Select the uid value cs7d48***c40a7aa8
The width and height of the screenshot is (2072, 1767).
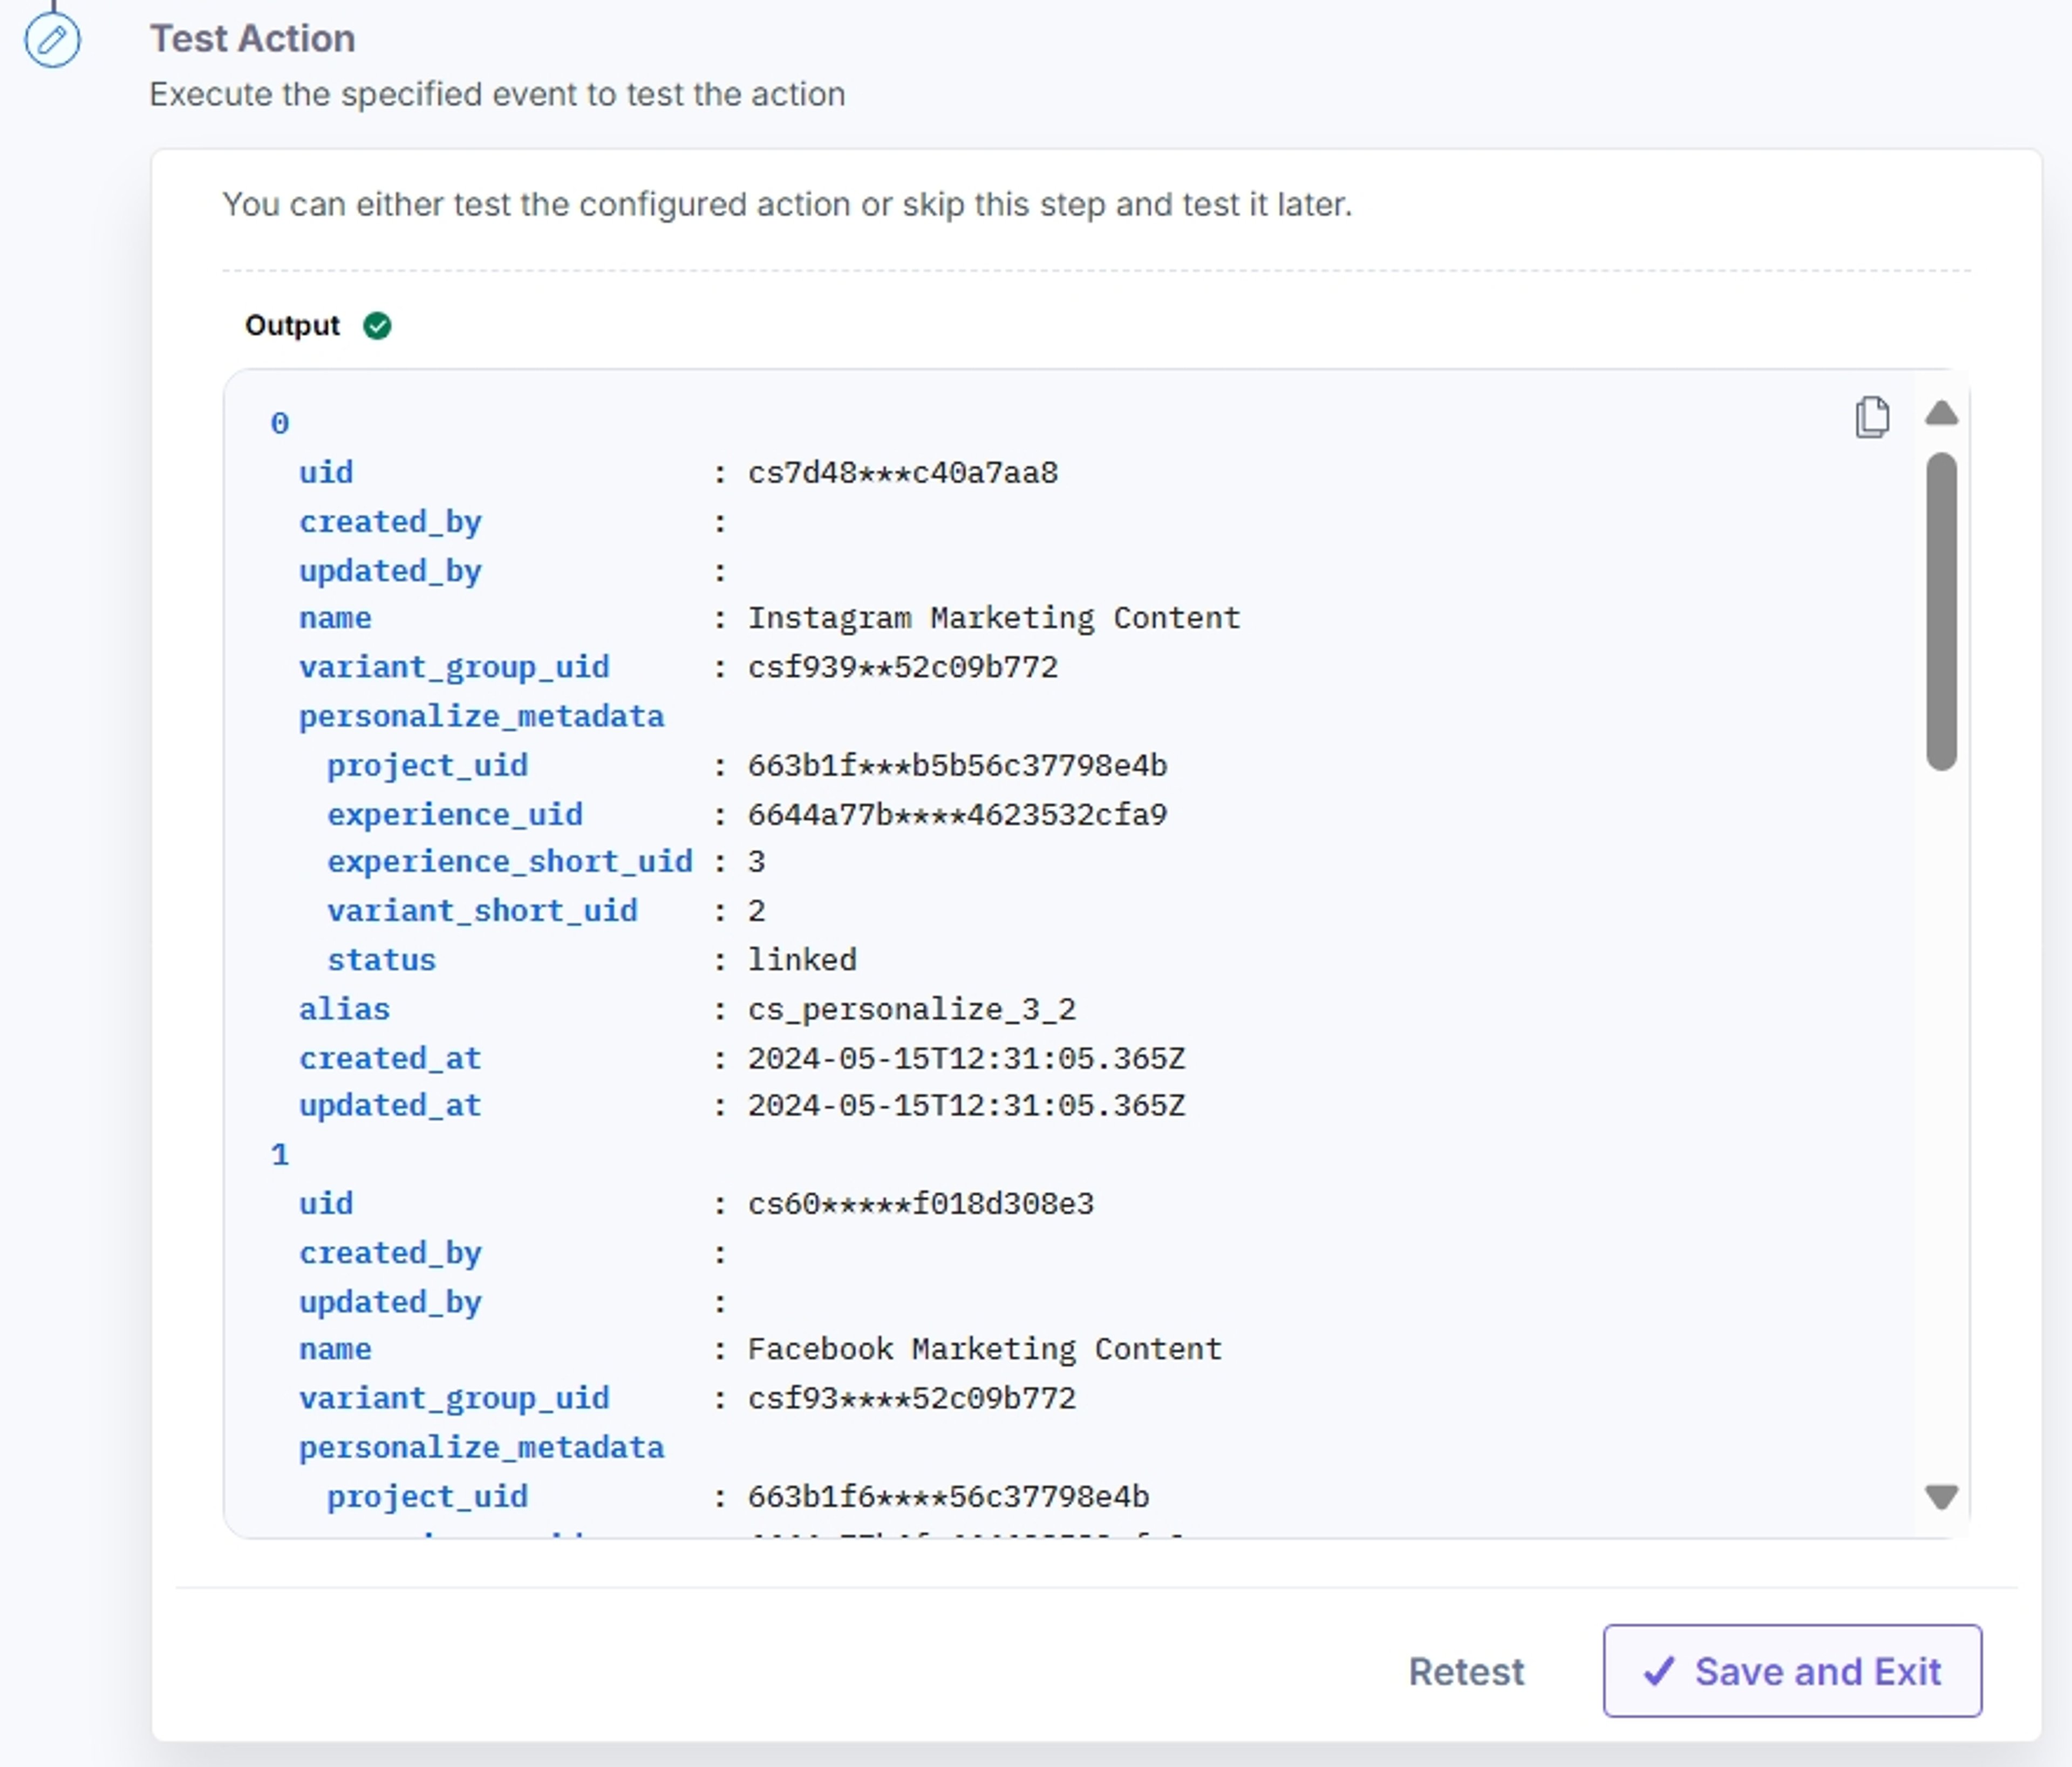(902, 472)
